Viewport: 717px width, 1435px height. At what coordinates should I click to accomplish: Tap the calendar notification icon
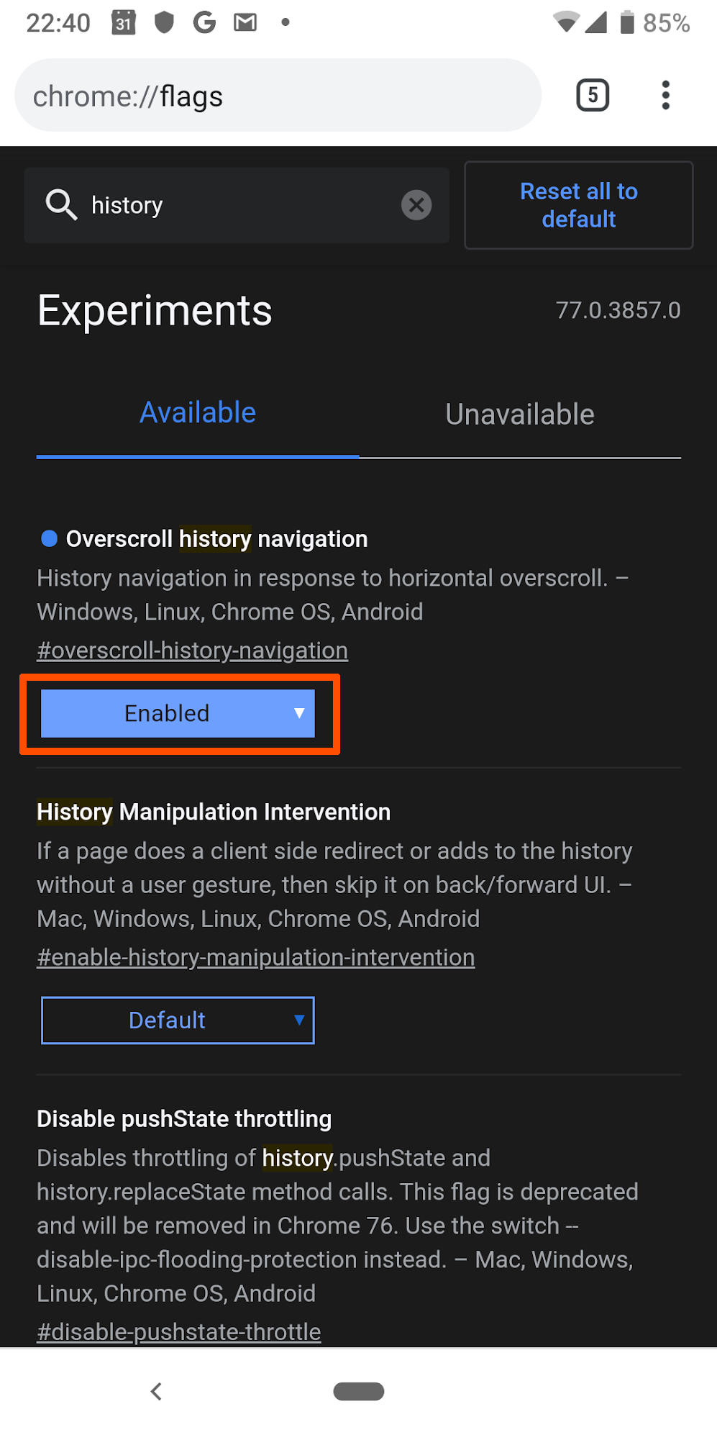coord(124,23)
